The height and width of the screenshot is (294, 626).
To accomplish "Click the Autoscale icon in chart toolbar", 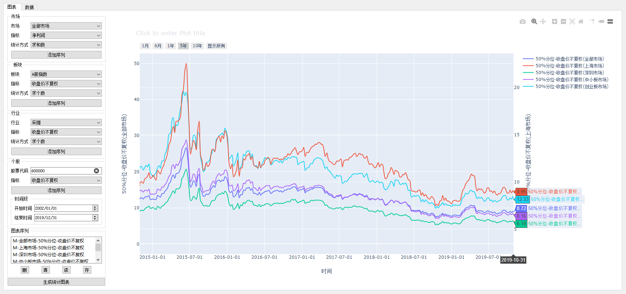I will click(572, 21).
